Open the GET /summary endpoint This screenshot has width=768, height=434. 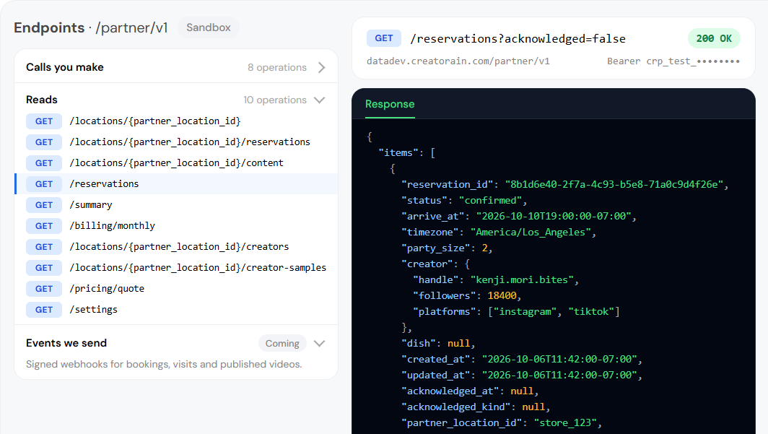(x=176, y=205)
